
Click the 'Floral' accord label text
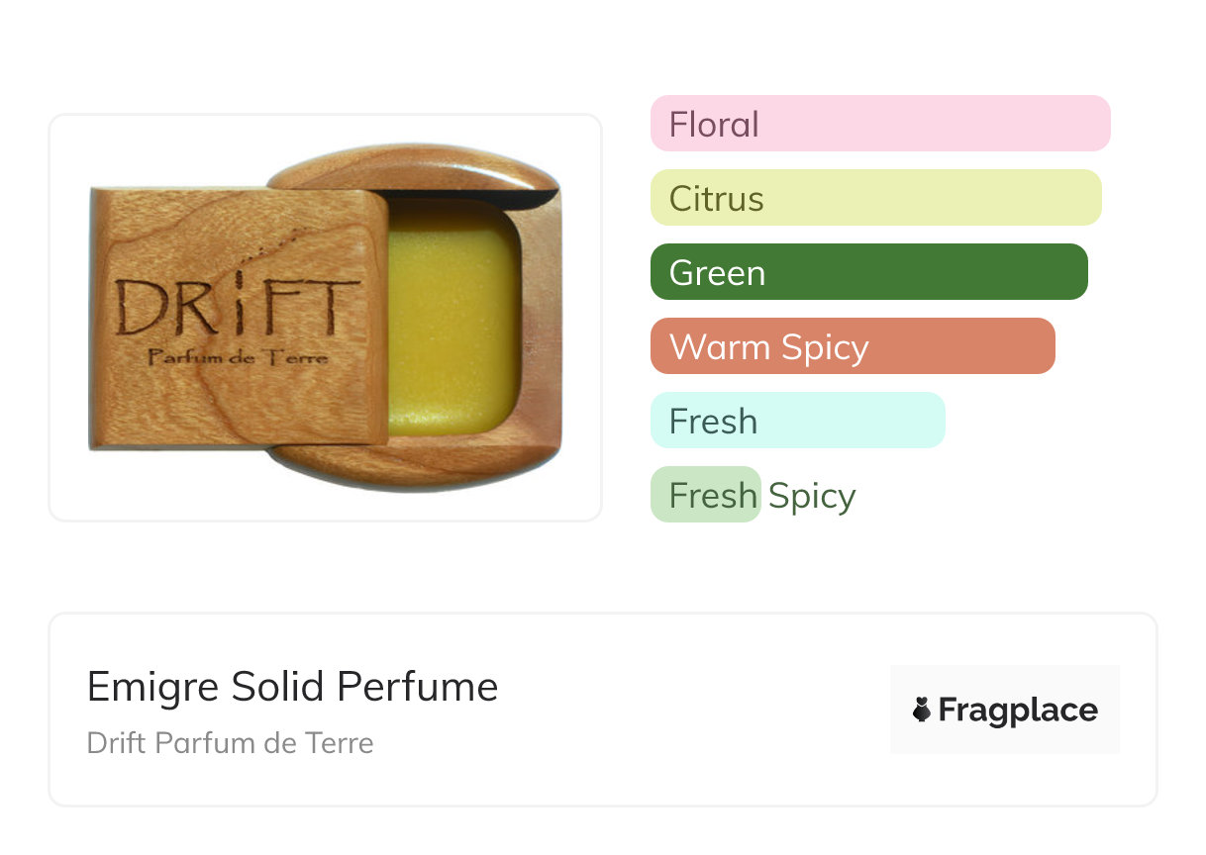[x=714, y=125]
